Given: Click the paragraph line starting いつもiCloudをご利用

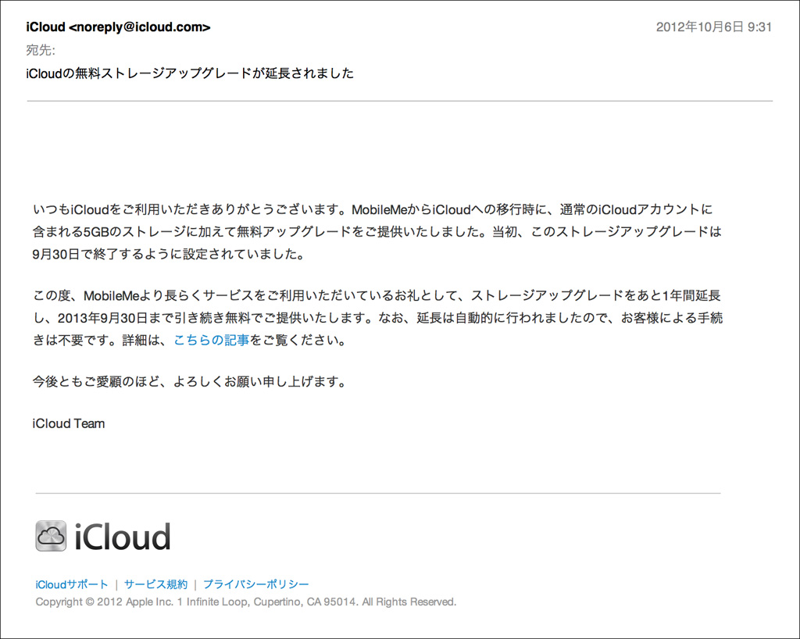Looking at the screenshot, I should 373,209.
